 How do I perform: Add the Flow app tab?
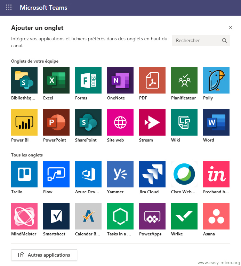pyautogui.click(x=56, y=174)
